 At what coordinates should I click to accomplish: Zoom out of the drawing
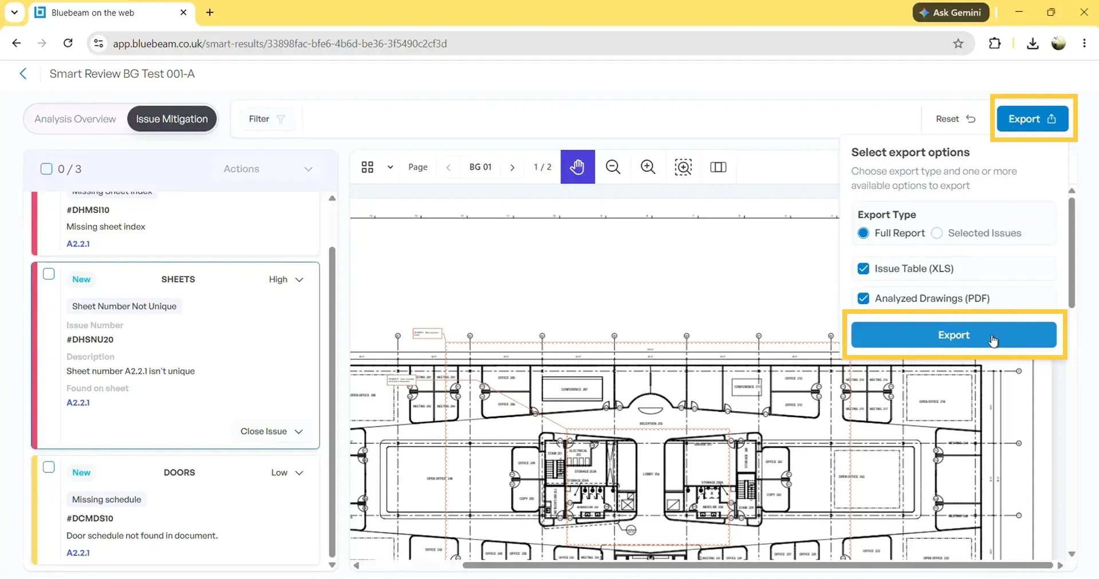click(x=613, y=167)
